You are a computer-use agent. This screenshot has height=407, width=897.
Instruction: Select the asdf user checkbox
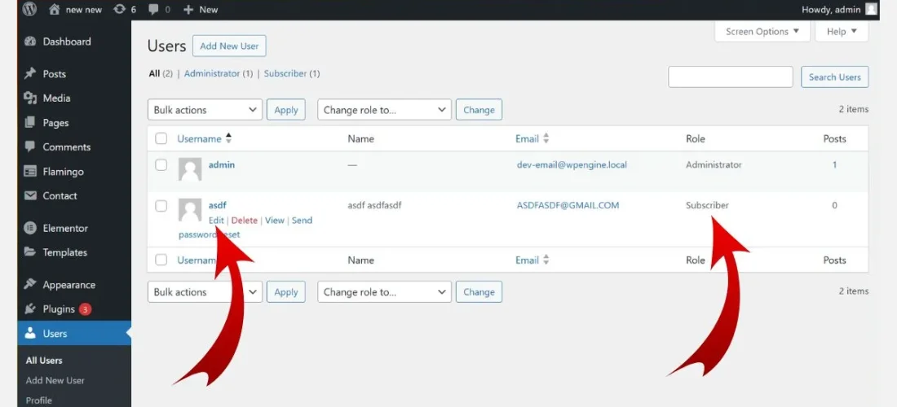click(161, 206)
